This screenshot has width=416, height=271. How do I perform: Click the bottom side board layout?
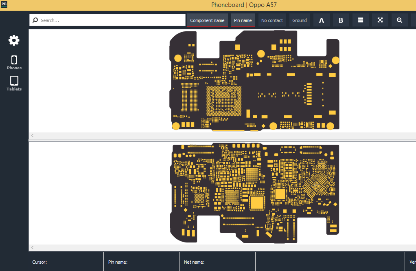tap(254, 193)
